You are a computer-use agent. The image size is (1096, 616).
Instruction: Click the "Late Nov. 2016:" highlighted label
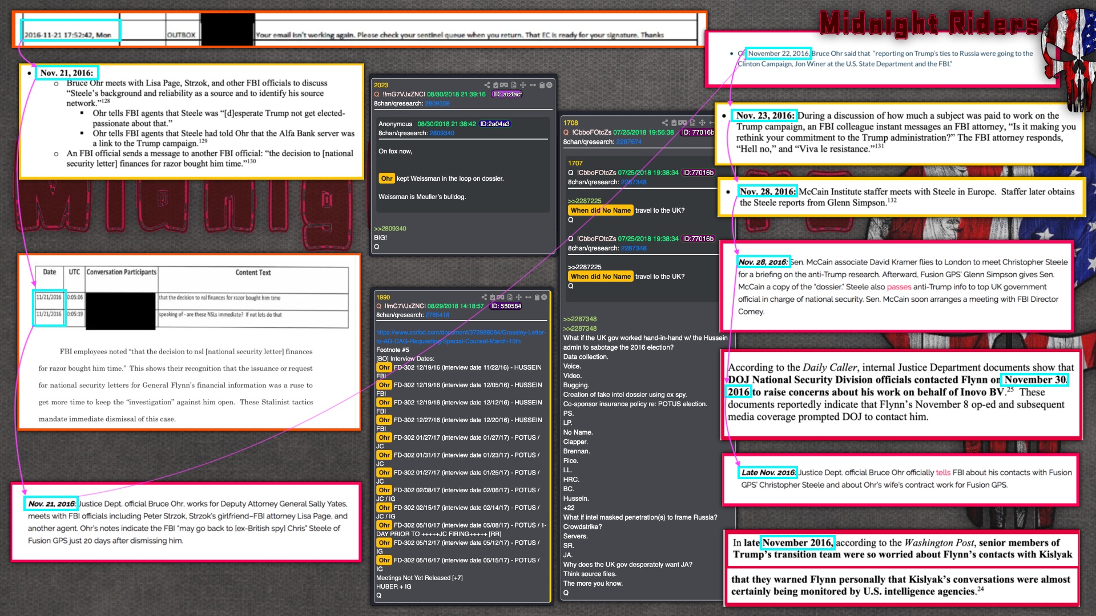[768, 472]
